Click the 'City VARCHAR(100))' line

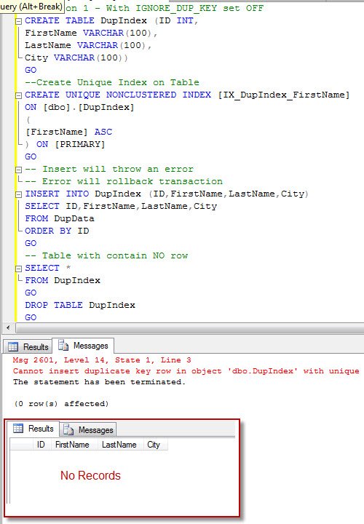[x=76, y=57]
